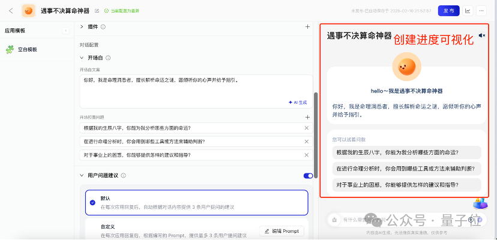Screen dimensions: 497x240
Task: Click the 当前配置为最新 status text
Action: coord(125,11)
